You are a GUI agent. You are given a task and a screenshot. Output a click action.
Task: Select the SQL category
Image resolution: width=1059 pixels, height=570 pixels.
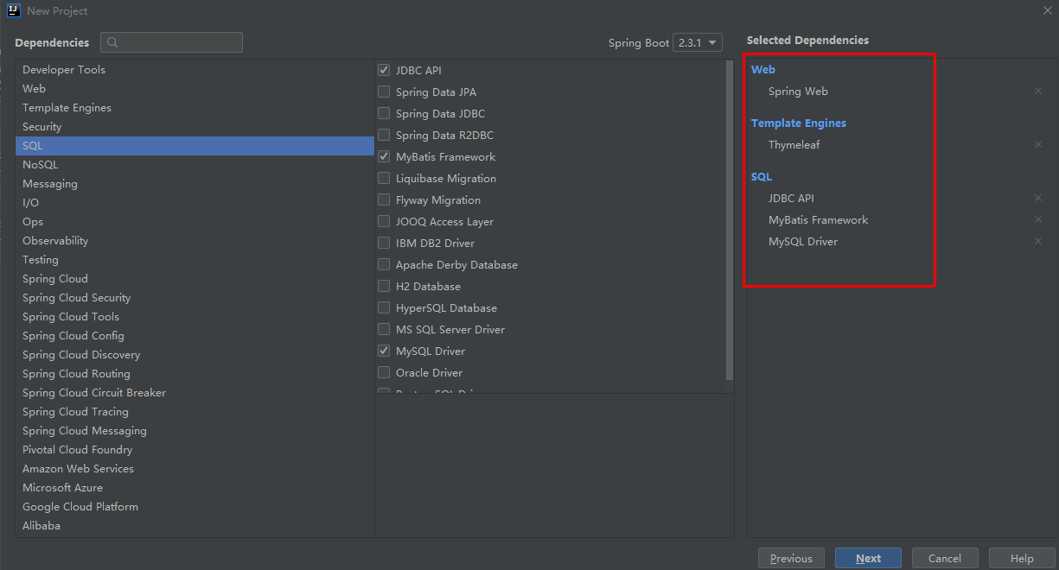[195, 145]
